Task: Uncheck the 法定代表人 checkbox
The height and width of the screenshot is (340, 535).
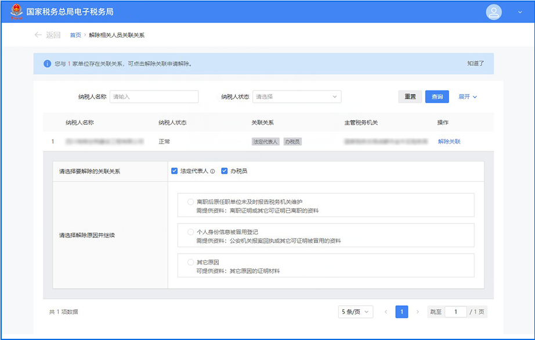Action: coord(174,171)
